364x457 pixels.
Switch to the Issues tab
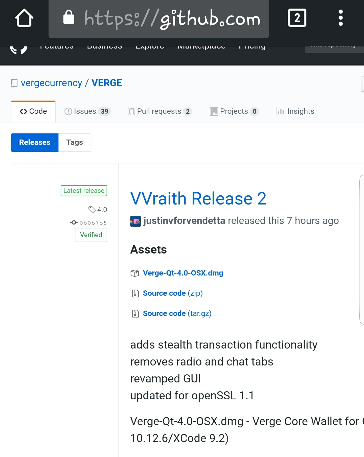pyautogui.click(x=87, y=111)
